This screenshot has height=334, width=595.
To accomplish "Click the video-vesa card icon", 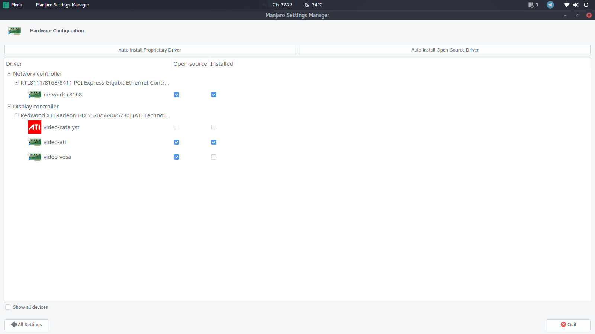I will (x=35, y=157).
